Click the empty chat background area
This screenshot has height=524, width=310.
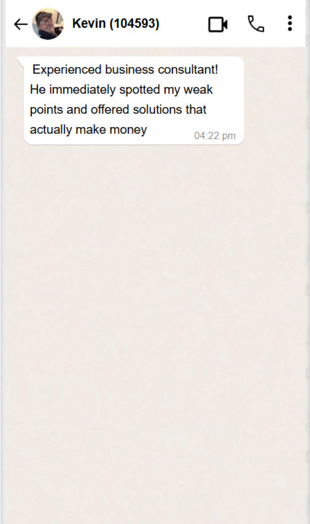(155, 317)
